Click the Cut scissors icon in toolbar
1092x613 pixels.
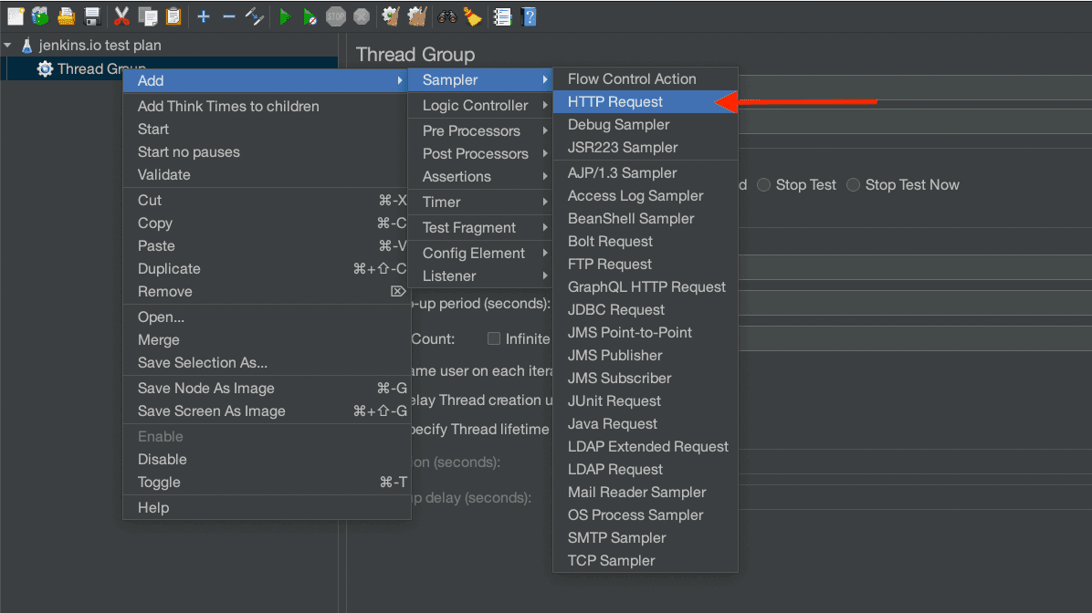(x=121, y=16)
